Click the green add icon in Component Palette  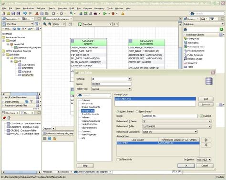[221, 29]
